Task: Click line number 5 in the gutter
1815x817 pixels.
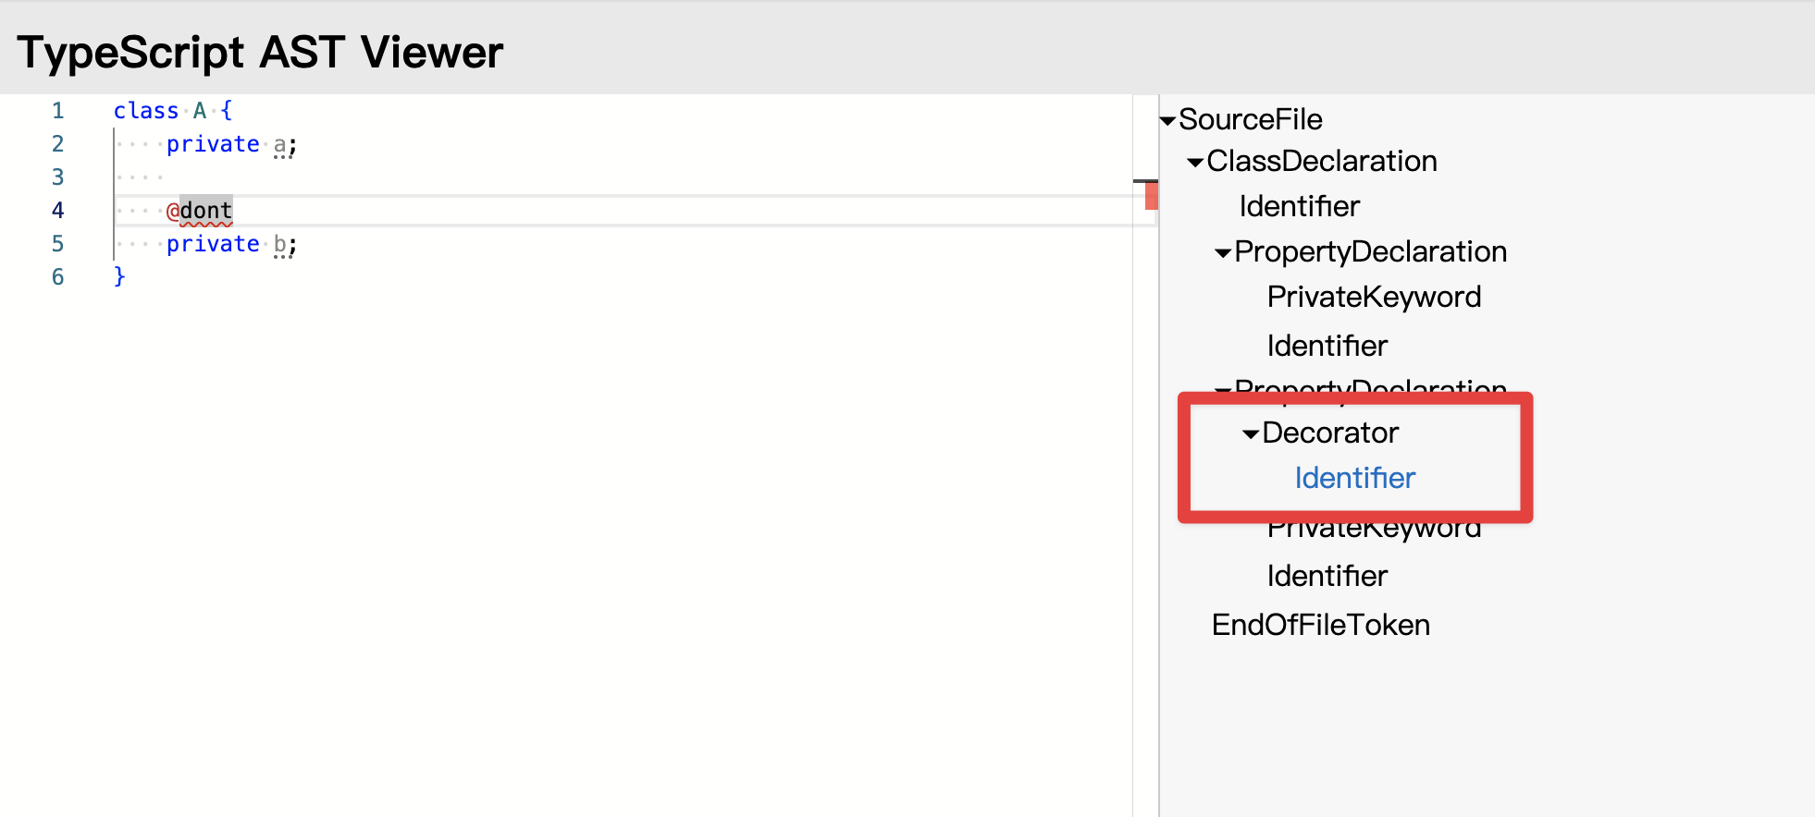Action: pos(57,244)
